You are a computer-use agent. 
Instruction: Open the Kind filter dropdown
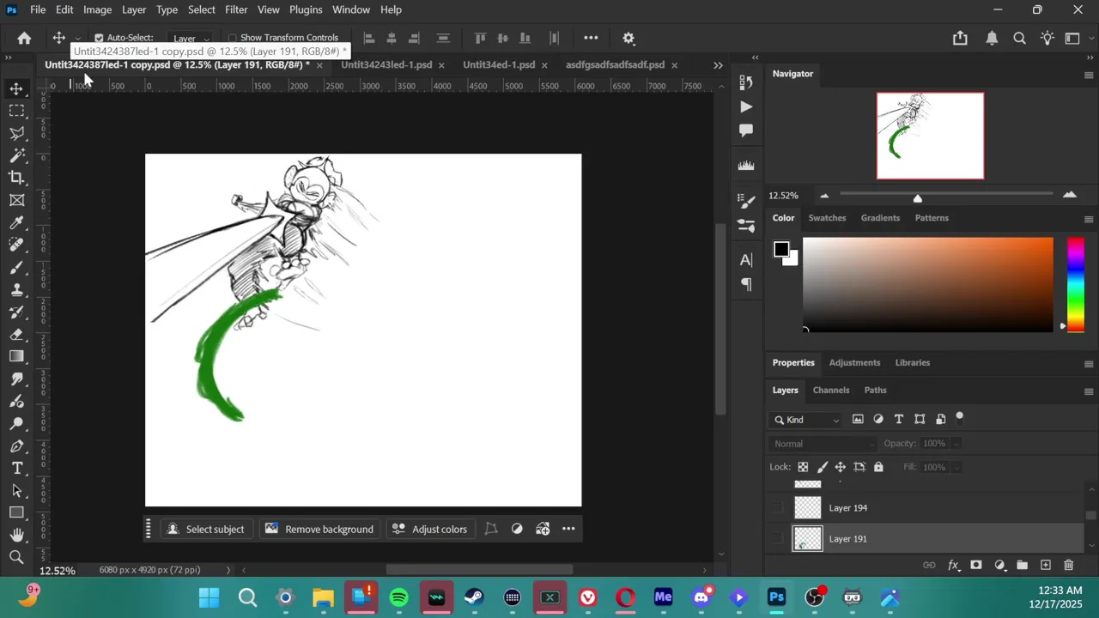[x=807, y=420]
